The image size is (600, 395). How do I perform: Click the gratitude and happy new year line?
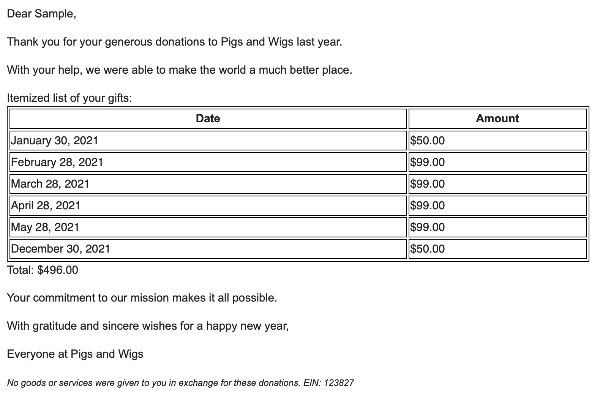pyautogui.click(x=148, y=326)
